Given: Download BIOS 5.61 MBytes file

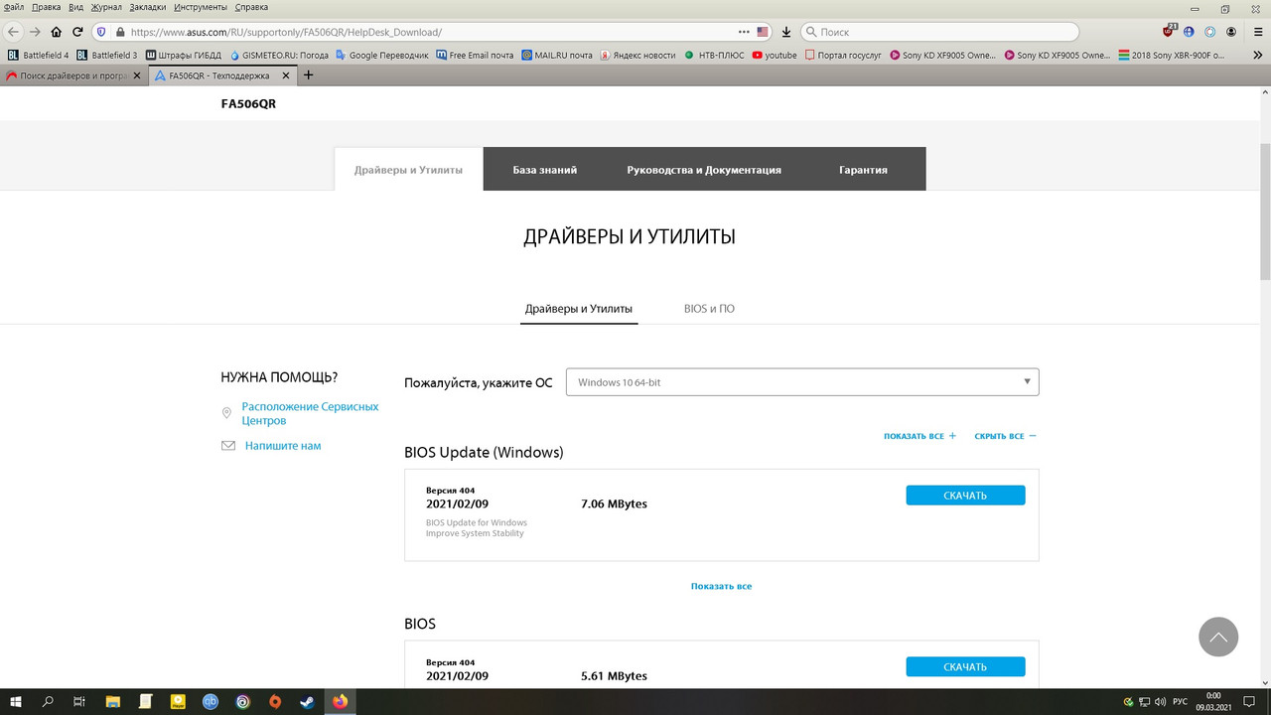Looking at the screenshot, I should (x=965, y=667).
